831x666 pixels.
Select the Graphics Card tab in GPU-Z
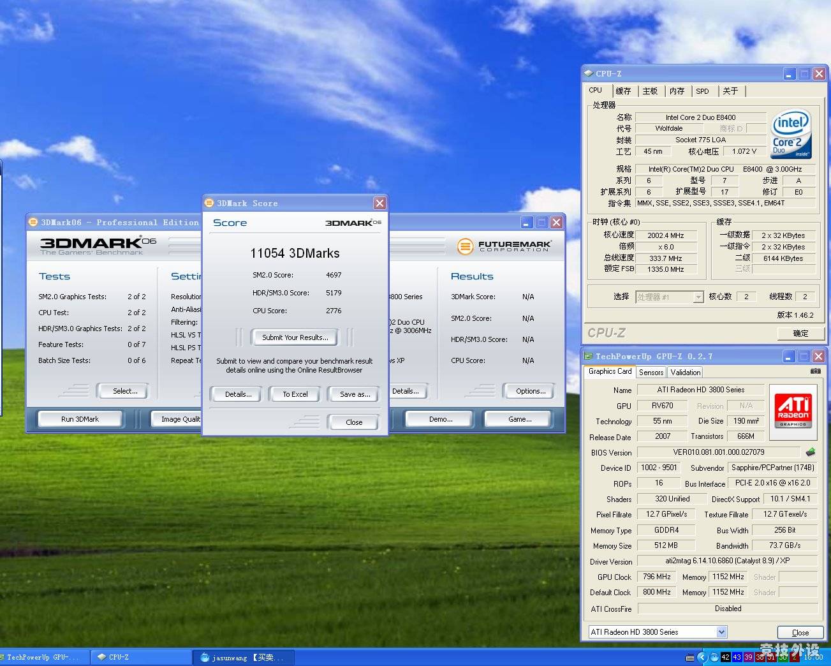point(610,371)
